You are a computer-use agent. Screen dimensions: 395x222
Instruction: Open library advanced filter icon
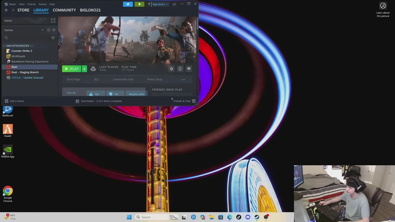(53, 38)
